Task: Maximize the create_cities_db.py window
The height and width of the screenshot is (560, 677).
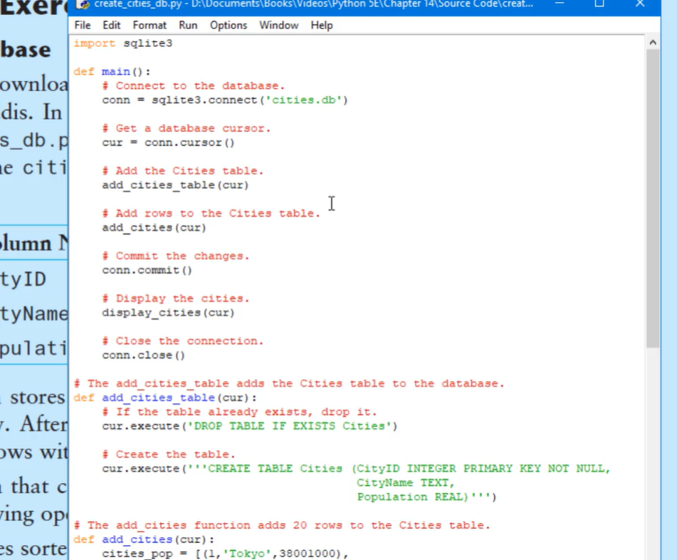Action: pos(599,4)
